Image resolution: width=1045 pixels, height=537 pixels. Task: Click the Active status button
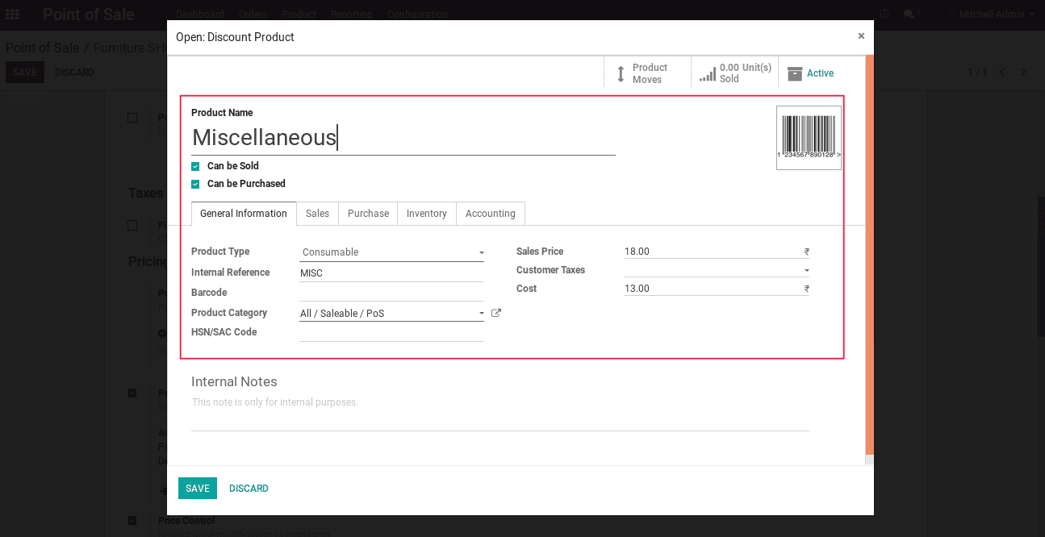[x=810, y=73]
